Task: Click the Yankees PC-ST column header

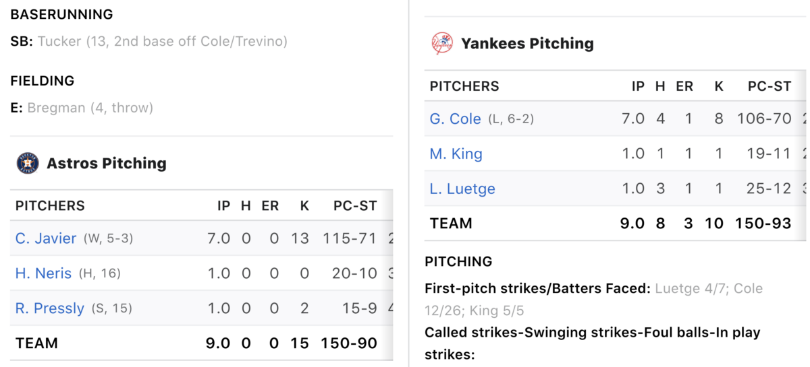Action: tap(769, 86)
